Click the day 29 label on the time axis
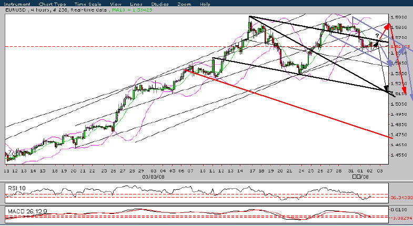 pos(141,171)
